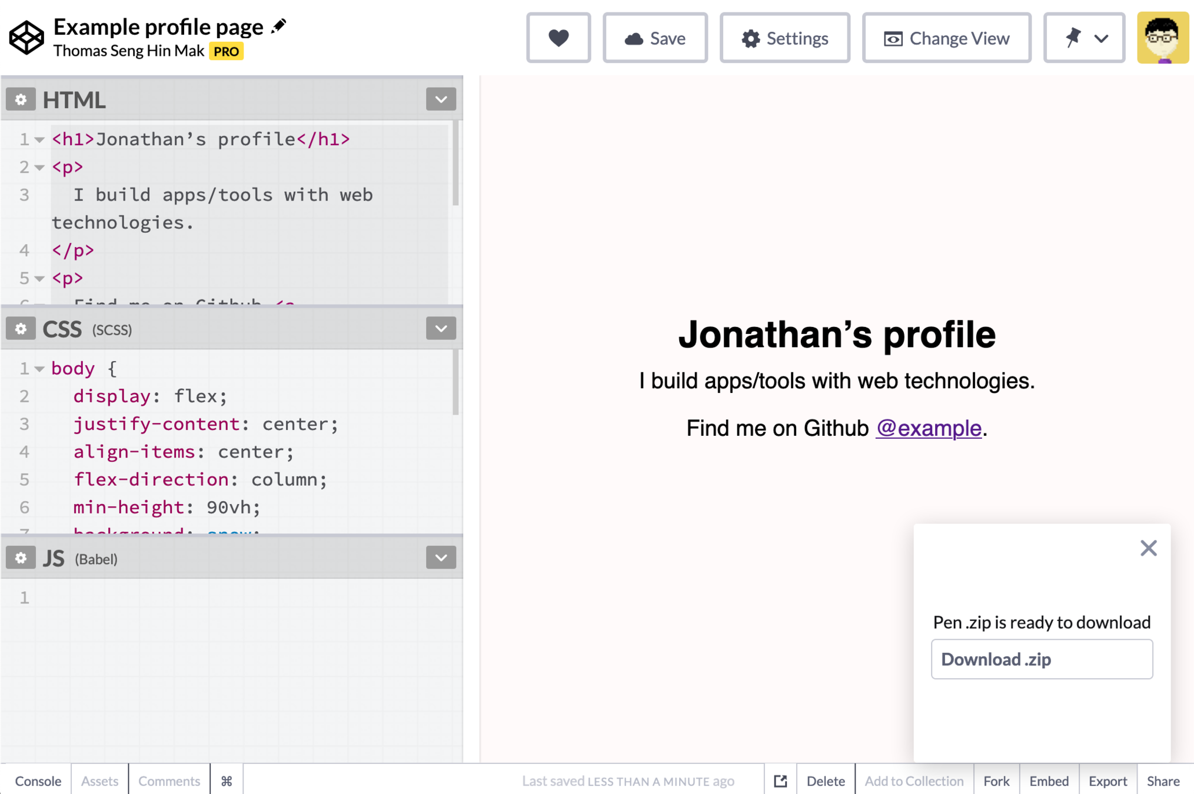This screenshot has height=794, width=1194.
Task: Close the zip download popup
Action: point(1148,548)
